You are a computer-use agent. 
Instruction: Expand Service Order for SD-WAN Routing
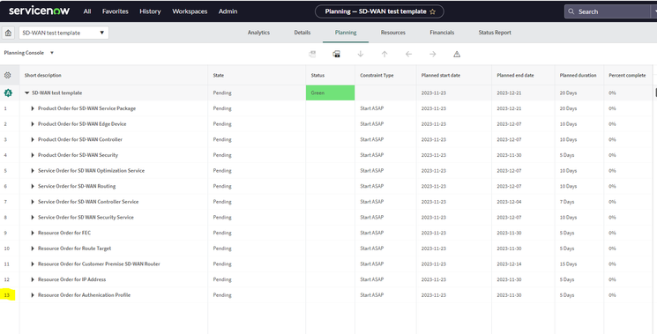(33, 186)
